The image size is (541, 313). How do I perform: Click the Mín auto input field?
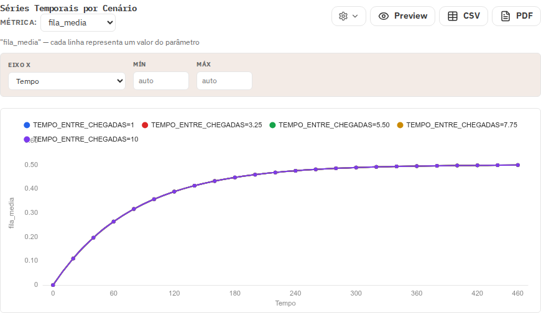[161, 81]
